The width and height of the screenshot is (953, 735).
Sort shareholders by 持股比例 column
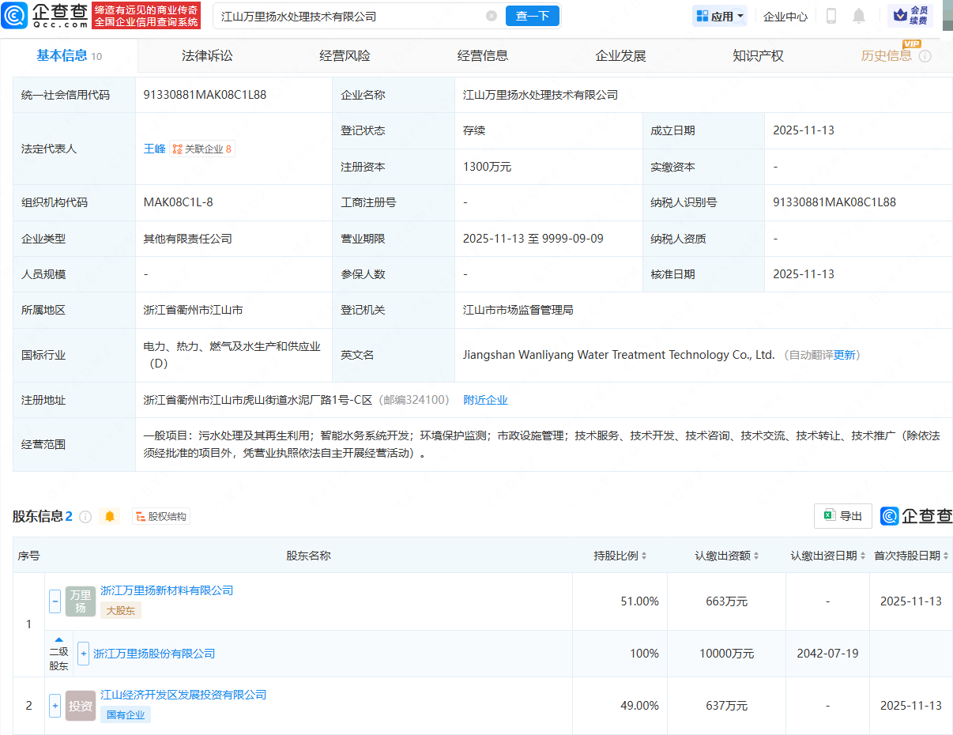(620, 556)
